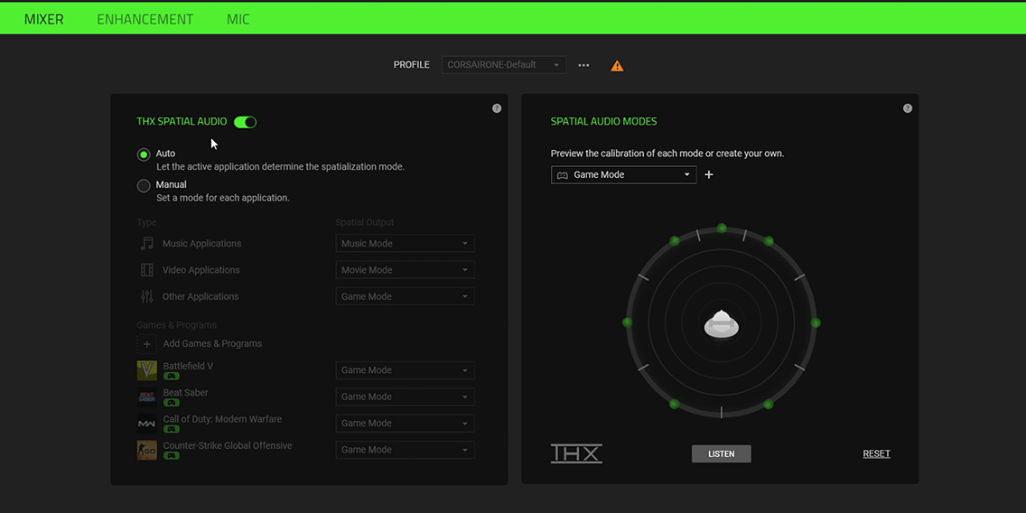1026x513 pixels.
Task: Select the rear left speaker dot
Action: 675,405
